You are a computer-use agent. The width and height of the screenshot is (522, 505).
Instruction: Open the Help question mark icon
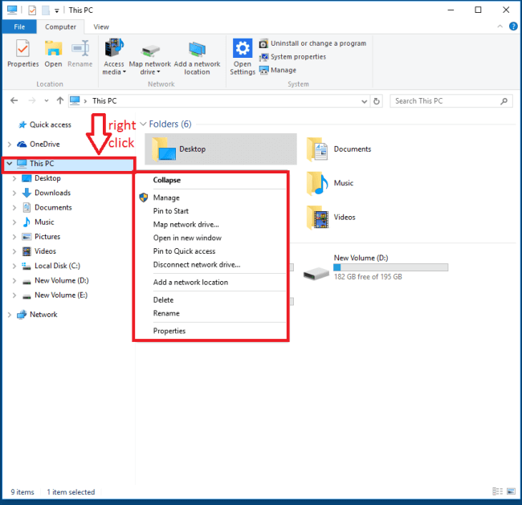pos(513,26)
